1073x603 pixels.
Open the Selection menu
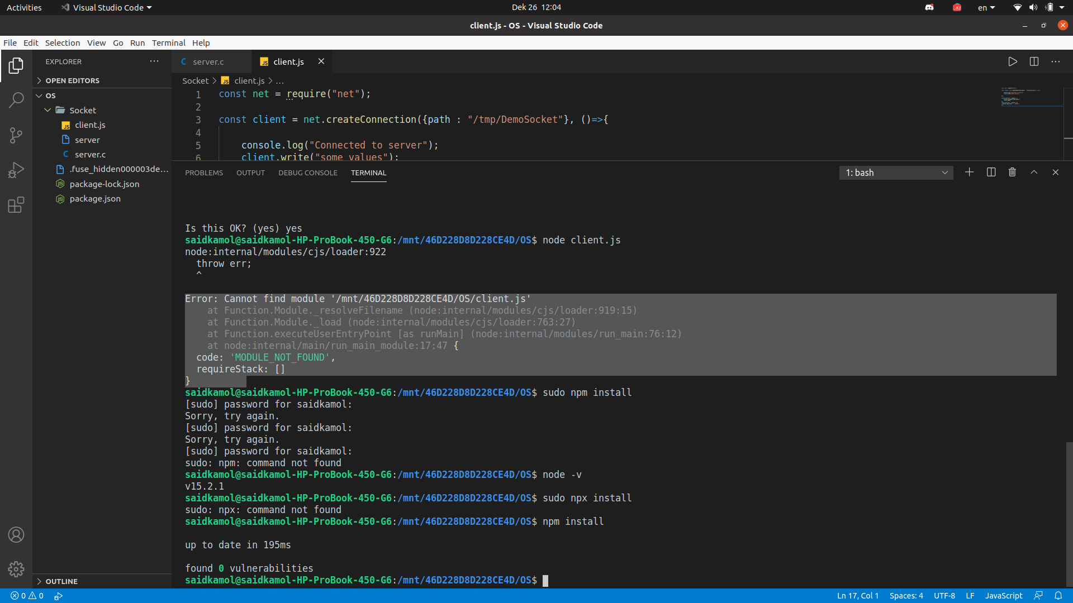coord(63,43)
